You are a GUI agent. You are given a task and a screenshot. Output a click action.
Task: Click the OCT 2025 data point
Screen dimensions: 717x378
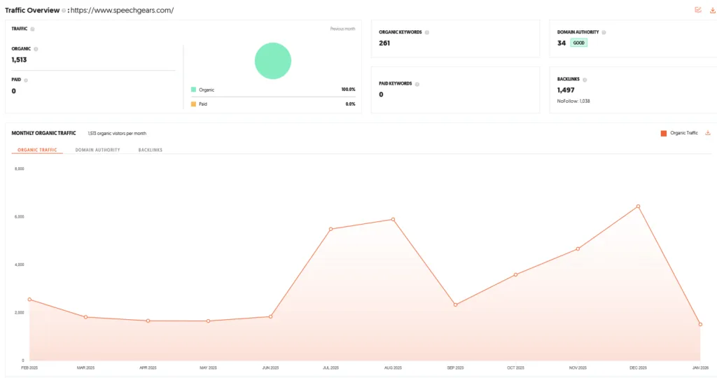[515, 274]
